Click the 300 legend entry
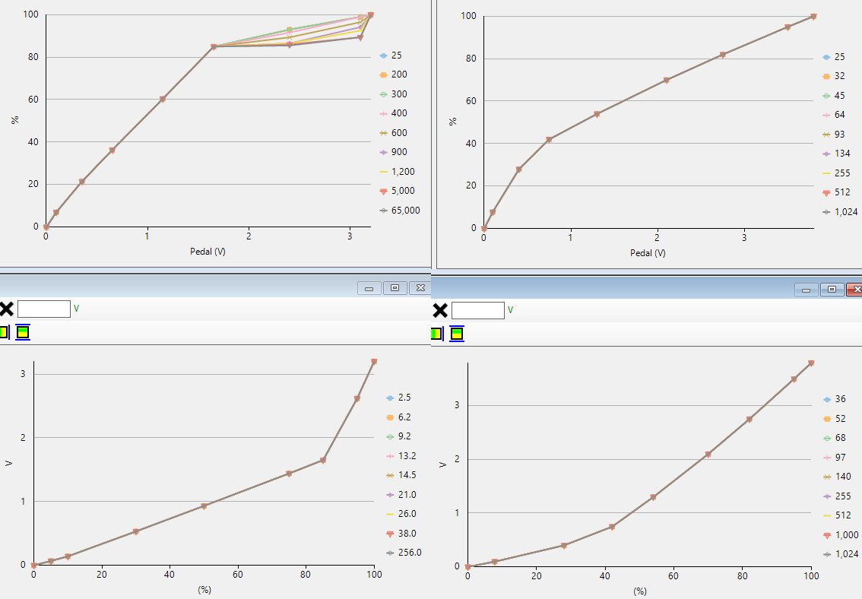Viewport: 862px width, 599px height. click(x=393, y=94)
